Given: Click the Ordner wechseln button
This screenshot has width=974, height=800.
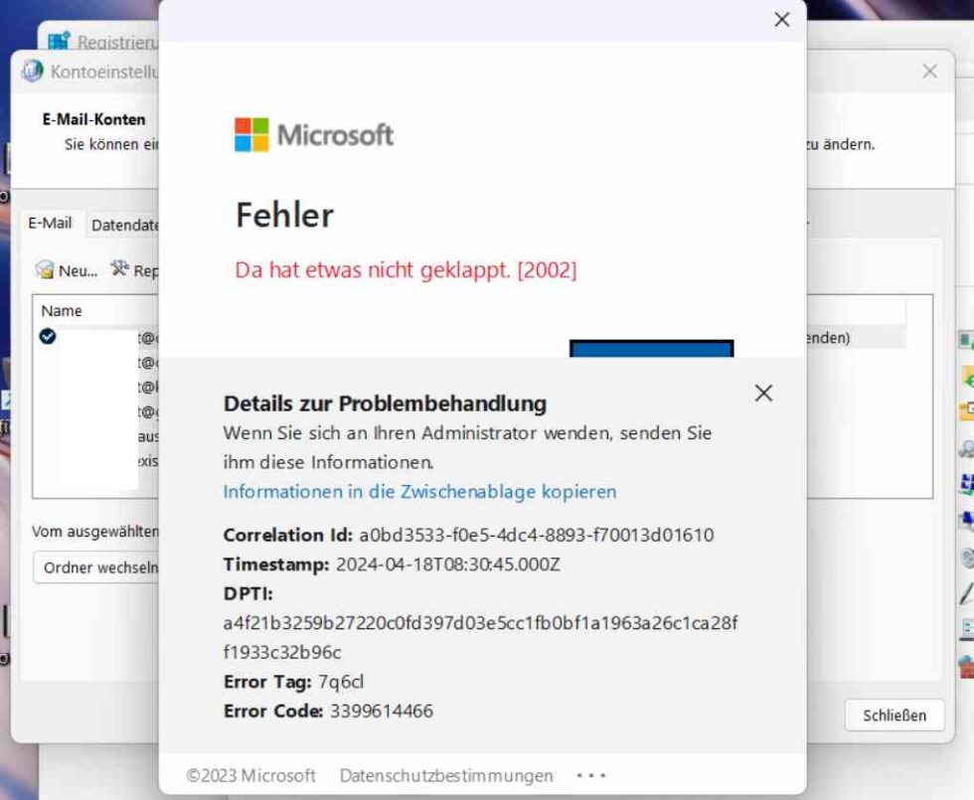Looking at the screenshot, I should (x=96, y=567).
